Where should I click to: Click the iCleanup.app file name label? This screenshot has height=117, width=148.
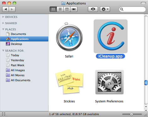point(110,56)
